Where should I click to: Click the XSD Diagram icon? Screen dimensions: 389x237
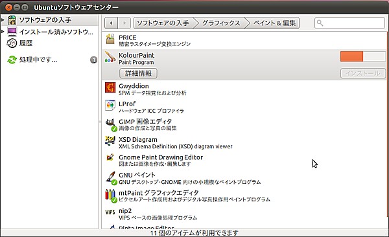[110, 141]
